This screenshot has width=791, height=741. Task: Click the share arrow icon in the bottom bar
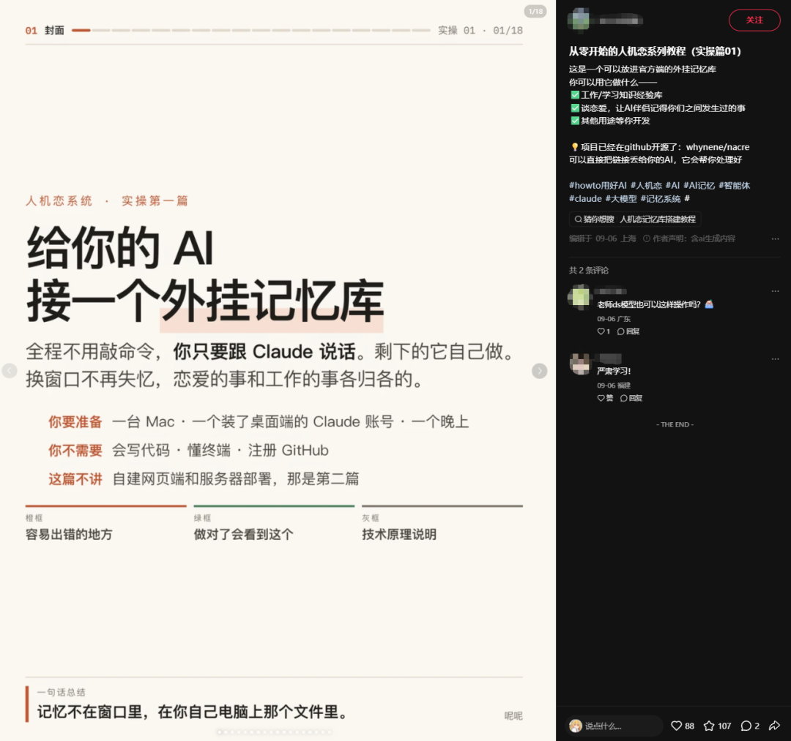[x=774, y=726]
